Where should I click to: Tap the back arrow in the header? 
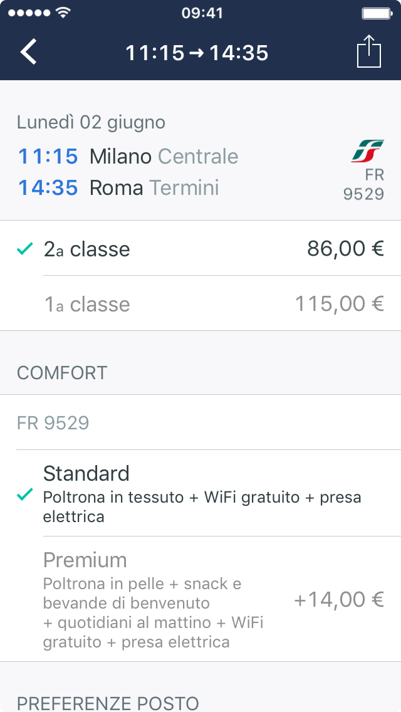[29, 52]
